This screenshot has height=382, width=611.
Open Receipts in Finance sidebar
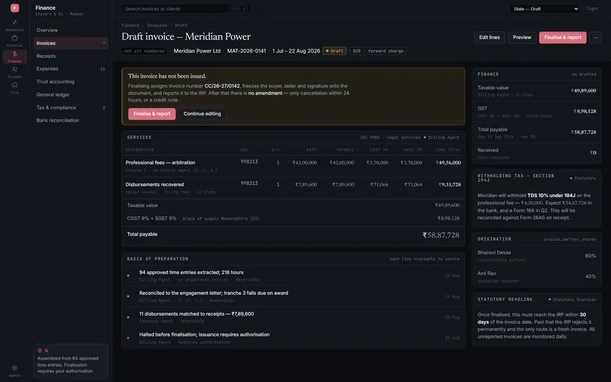click(70, 56)
